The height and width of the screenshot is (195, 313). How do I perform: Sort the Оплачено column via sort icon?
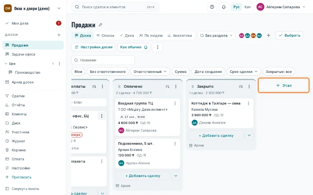pos(167,87)
